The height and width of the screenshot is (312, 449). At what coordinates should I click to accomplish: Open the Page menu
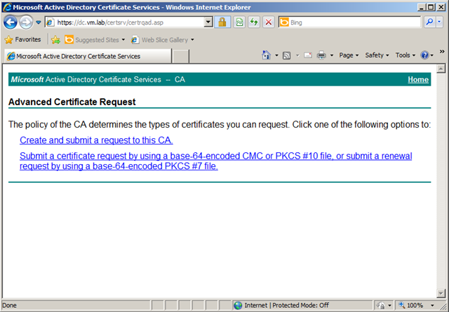coord(349,55)
